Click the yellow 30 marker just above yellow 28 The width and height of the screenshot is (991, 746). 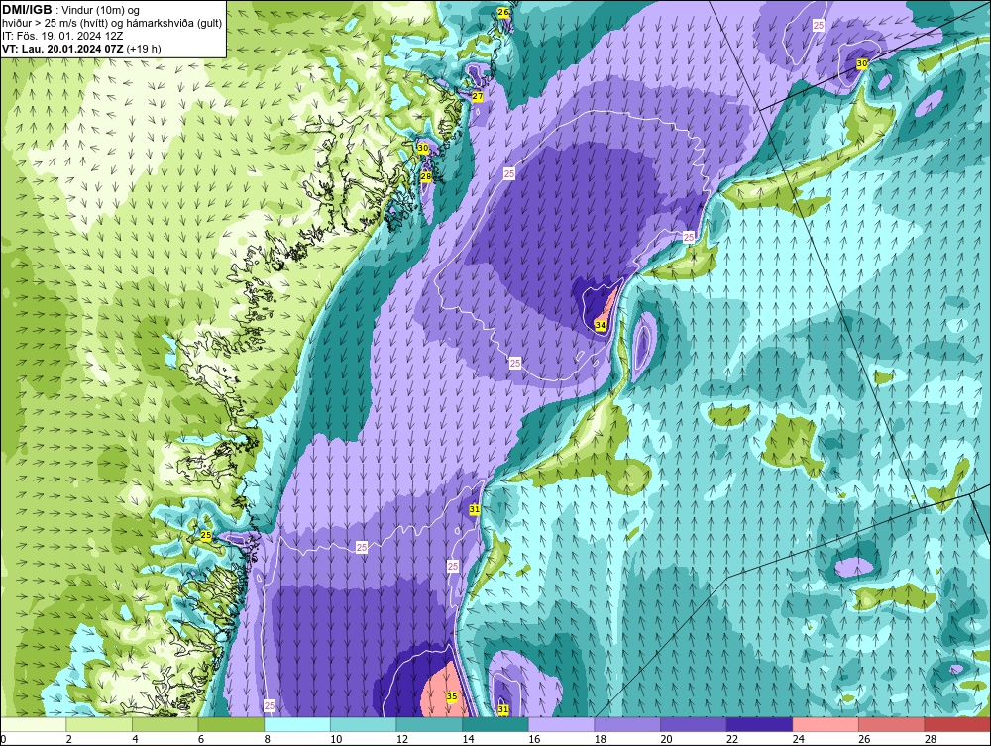coord(423,148)
